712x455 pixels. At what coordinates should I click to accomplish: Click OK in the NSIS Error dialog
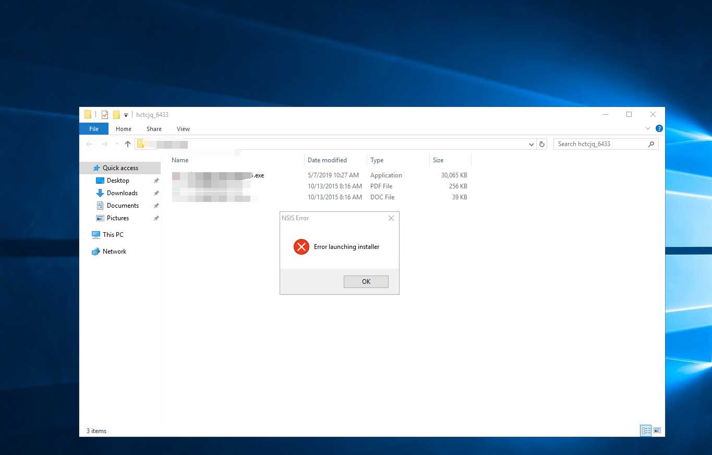tap(366, 282)
